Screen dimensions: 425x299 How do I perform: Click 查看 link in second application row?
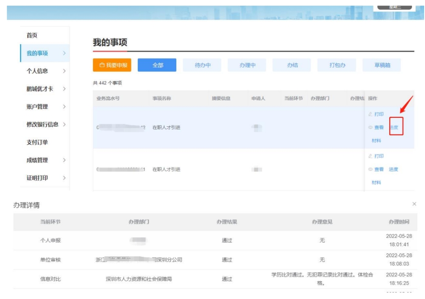coord(379,169)
